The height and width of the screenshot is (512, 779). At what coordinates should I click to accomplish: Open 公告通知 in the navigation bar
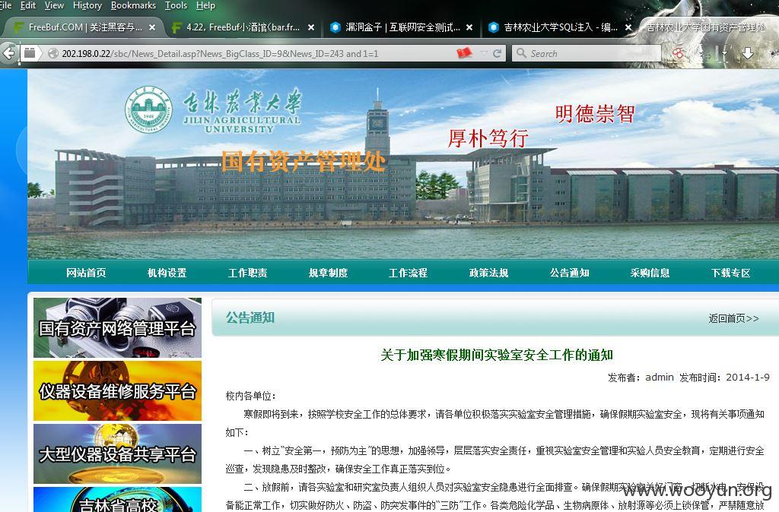569,273
